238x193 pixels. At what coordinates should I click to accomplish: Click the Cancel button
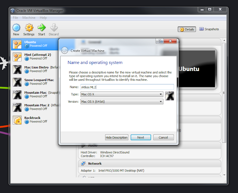(163, 137)
